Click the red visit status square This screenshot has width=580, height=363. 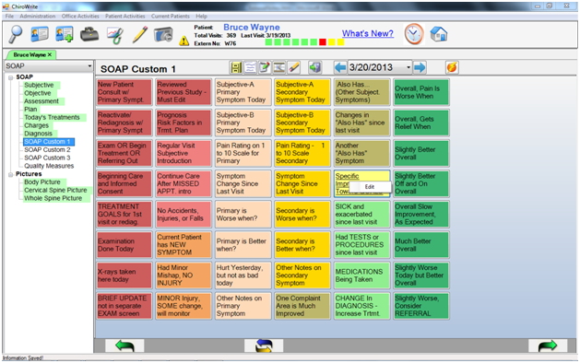click(x=323, y=42)
